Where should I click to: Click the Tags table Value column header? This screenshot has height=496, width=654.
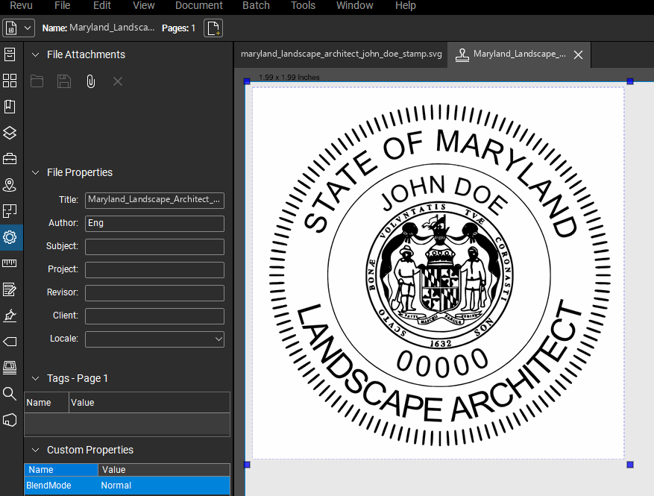[149, 403]
